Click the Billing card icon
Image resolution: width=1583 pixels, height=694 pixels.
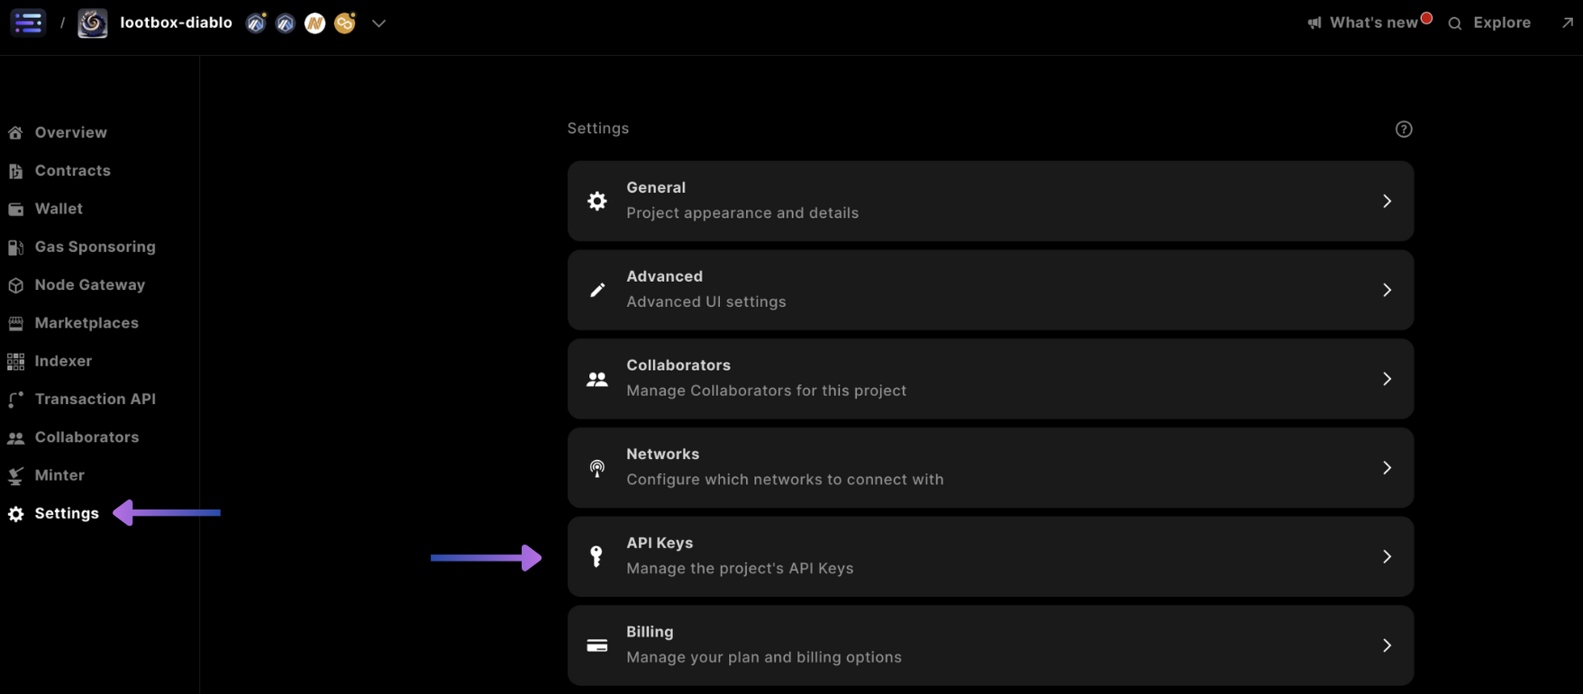[x=596, y=645]
